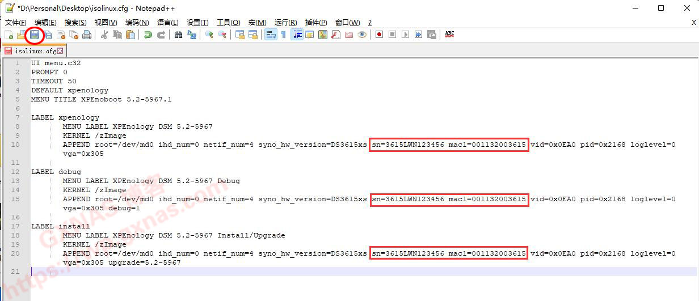Screen dimensions: 699x301
Task: Click 'vga=0x305 upgrade=5.2-5967' text
Action: [122, 262]
